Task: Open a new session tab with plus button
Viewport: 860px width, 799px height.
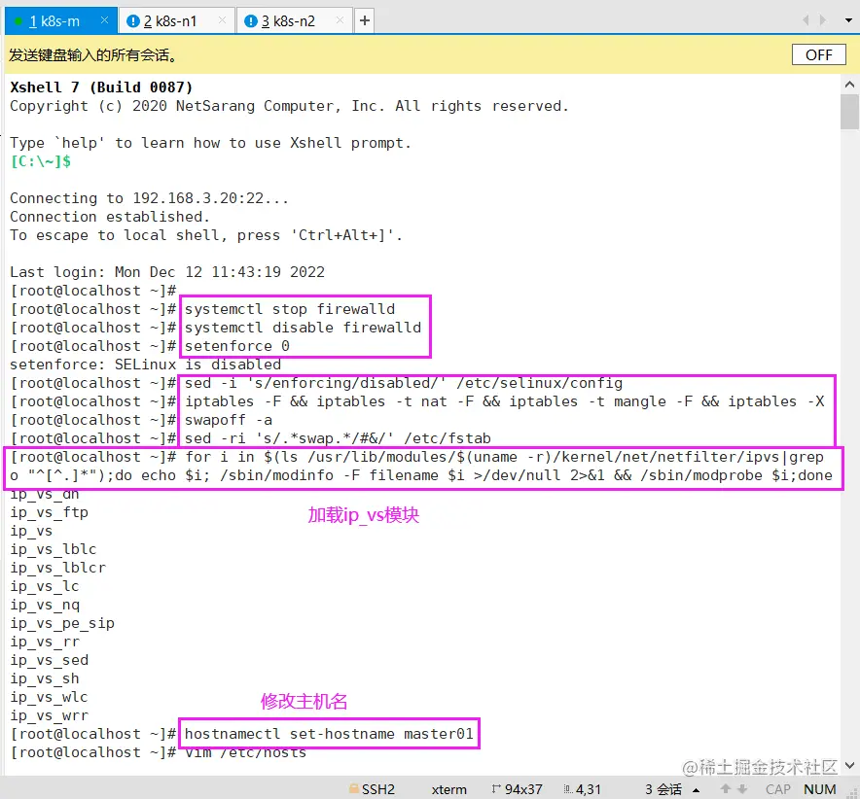Action: click(x=364, y=20)
